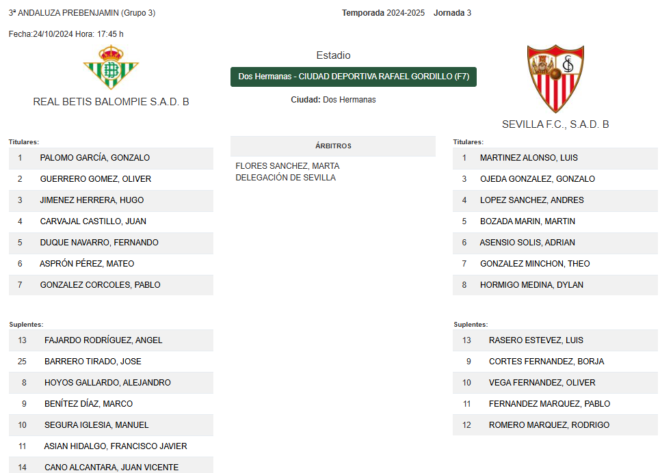This screenshot has height=473, width=660.
Task: Select player GUERRERO GOMEZ, OLIVER row
Action: pyautogui.click(x=111, y=179)
